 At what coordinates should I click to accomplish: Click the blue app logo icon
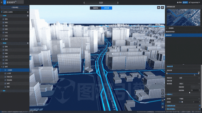point(5,2)
